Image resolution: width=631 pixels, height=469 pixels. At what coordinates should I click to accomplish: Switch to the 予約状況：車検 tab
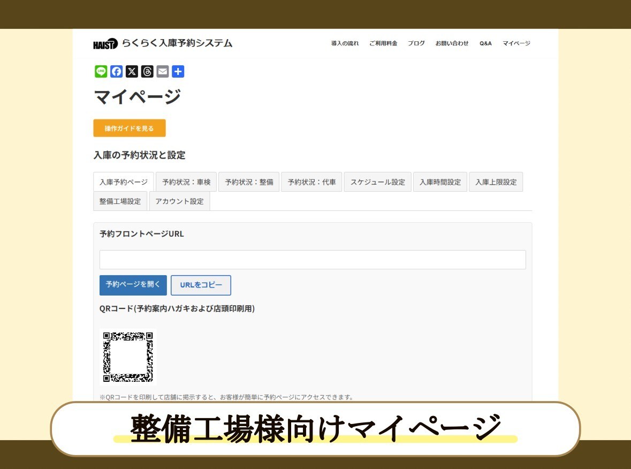click(186, 182)
